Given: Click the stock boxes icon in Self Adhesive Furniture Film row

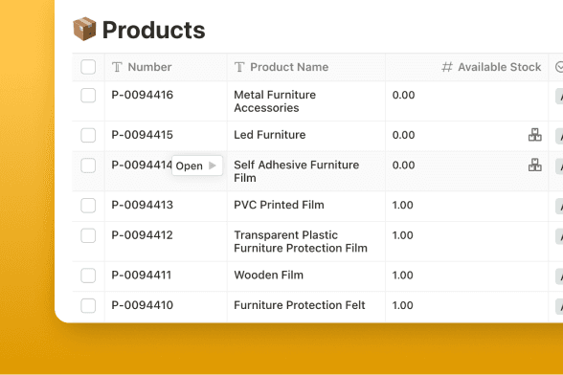Looking at the screenshot, I should click(535, 165).
